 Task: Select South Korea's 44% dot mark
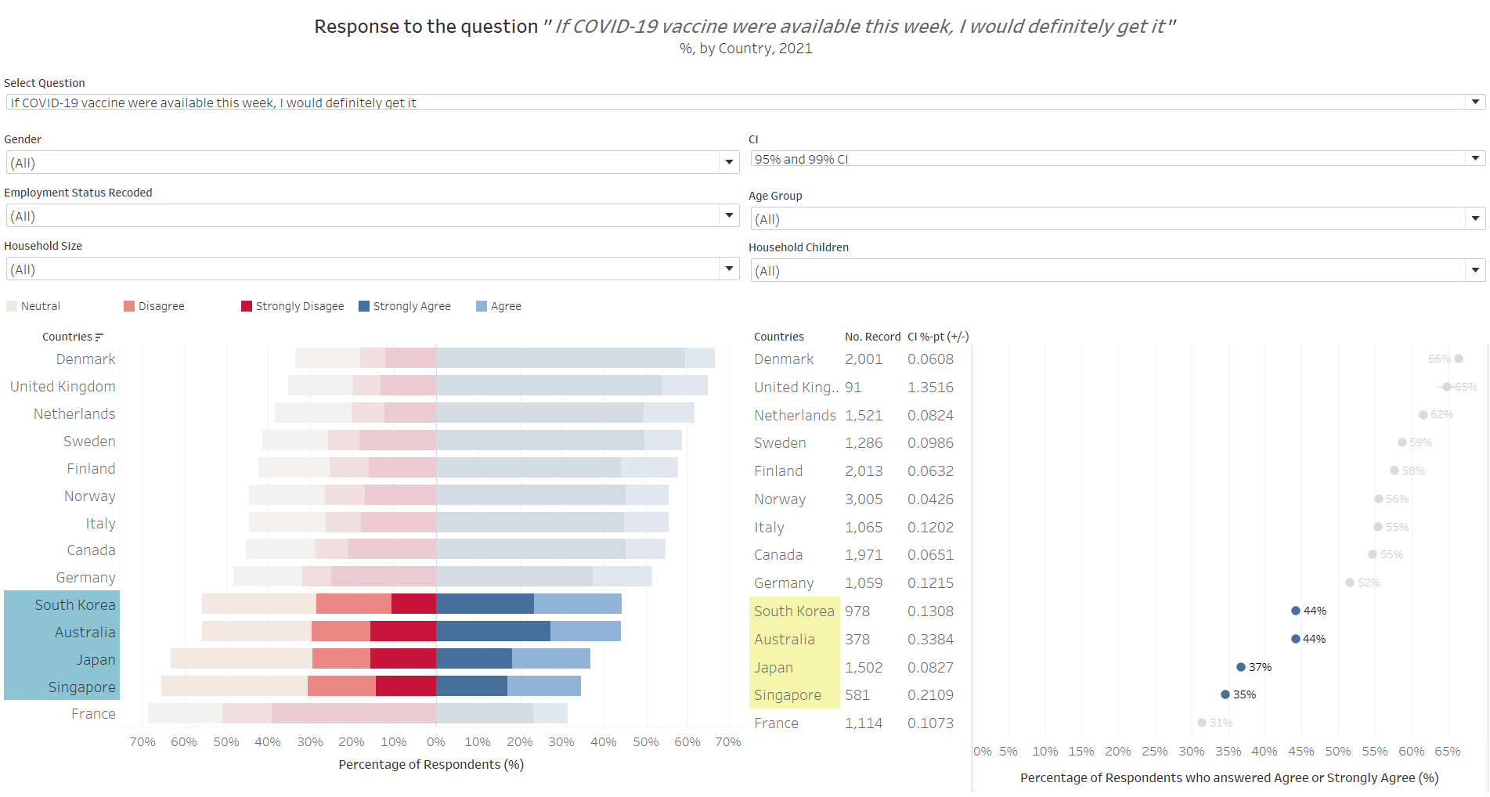(x=1296, y=611)
